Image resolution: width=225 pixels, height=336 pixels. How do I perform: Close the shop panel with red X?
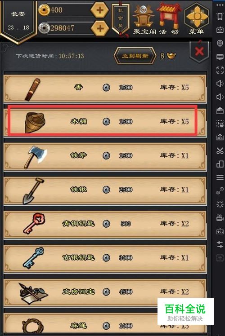(199, 51)
